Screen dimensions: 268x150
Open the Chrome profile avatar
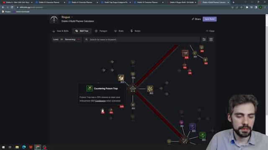point(260,7)
